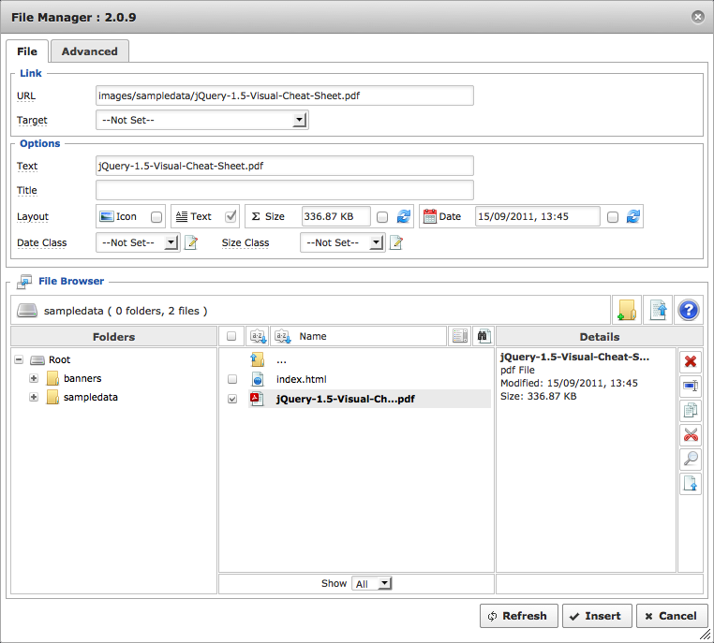Click the calendar Date icon
The height and width of the screenshot is (643, 714).
(429, 216)
